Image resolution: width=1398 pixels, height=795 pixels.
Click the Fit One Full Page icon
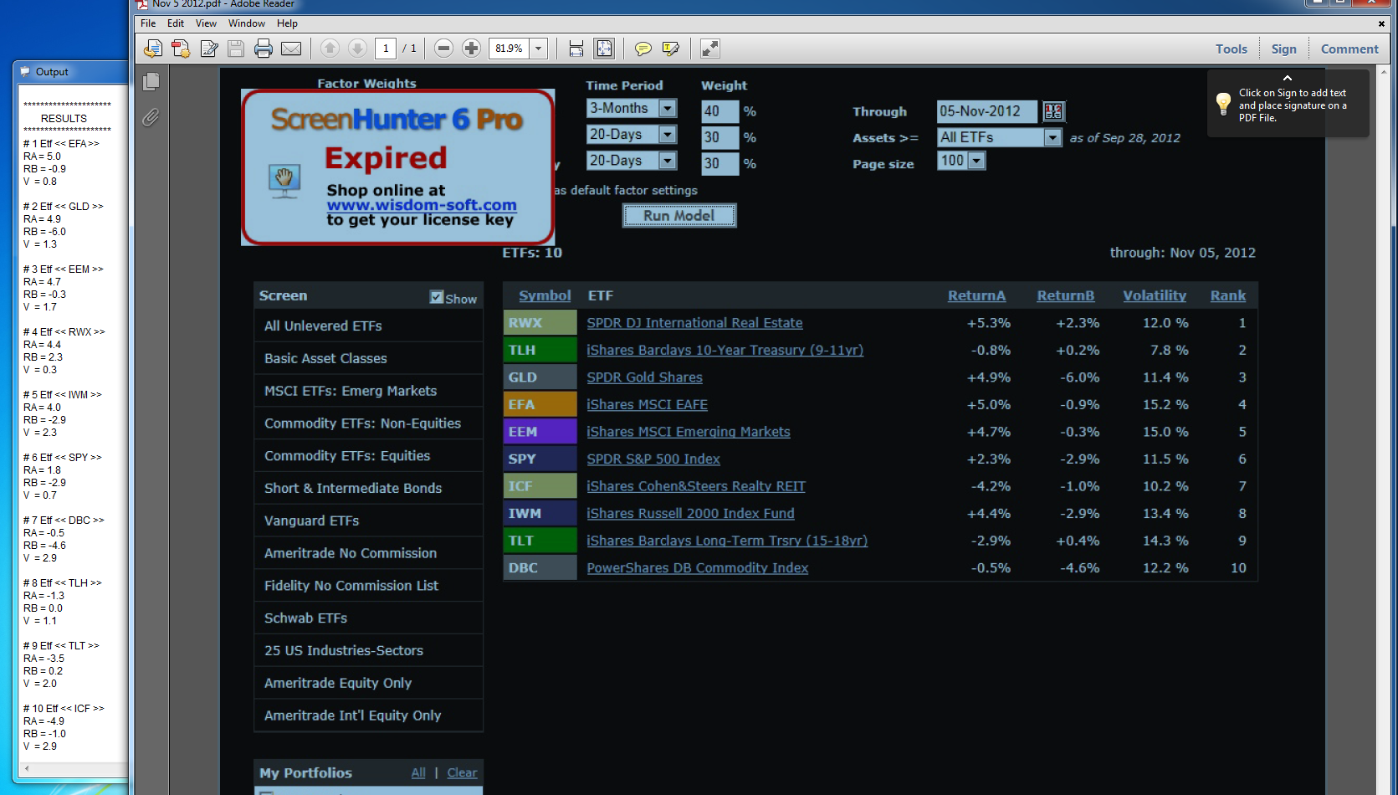(x=604, y=49)
